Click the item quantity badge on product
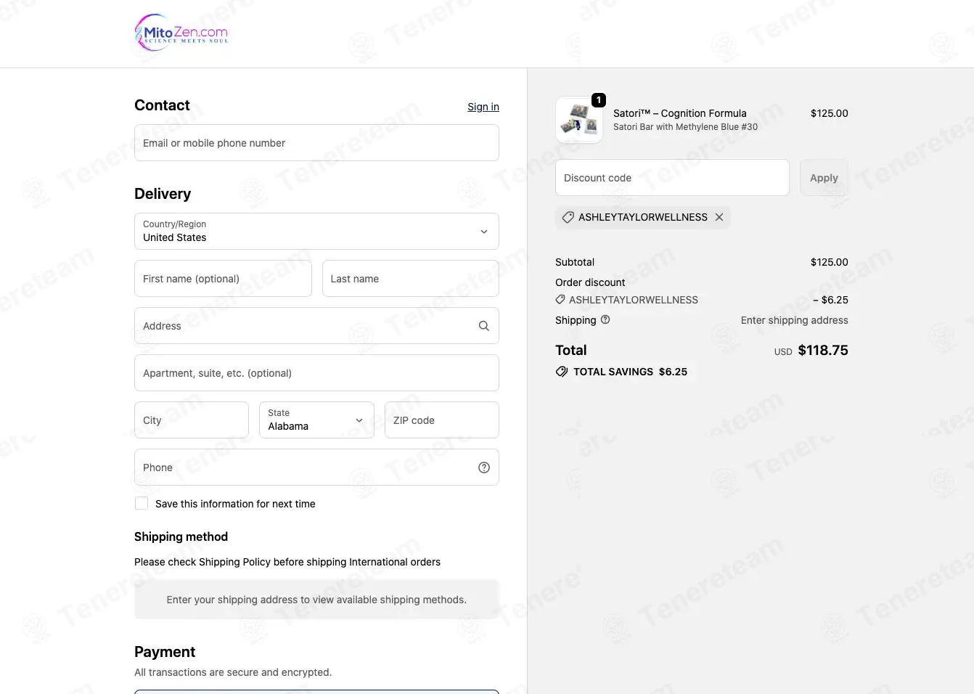This screenshot has width=974, height=694. point(599,100)
